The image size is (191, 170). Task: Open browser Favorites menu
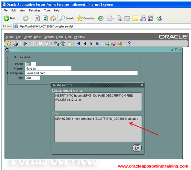pos(35,10)
